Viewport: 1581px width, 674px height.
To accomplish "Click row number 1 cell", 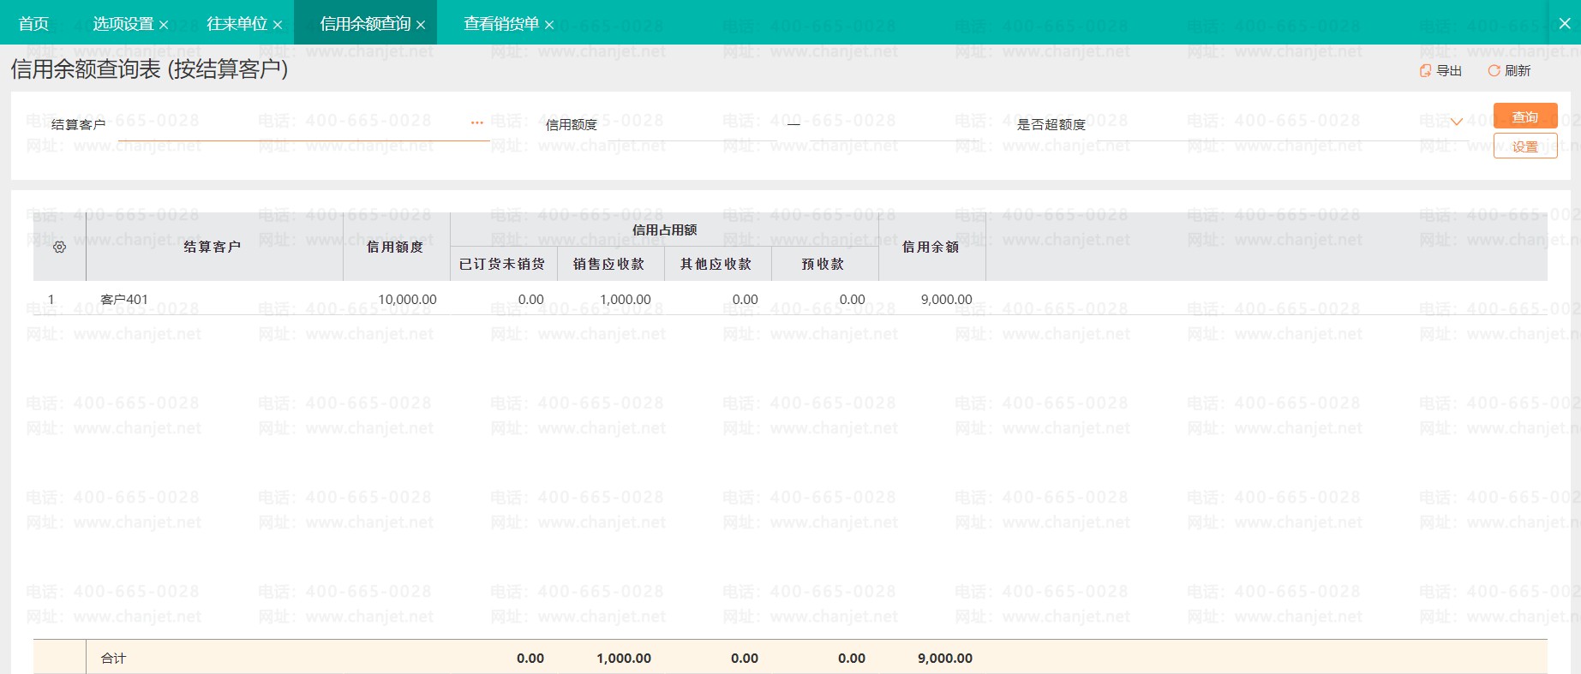I will tap(51, 299).
